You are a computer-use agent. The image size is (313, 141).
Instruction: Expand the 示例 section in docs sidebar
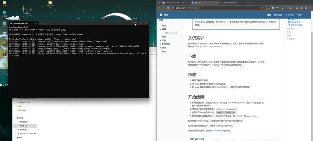click(161, 40)
